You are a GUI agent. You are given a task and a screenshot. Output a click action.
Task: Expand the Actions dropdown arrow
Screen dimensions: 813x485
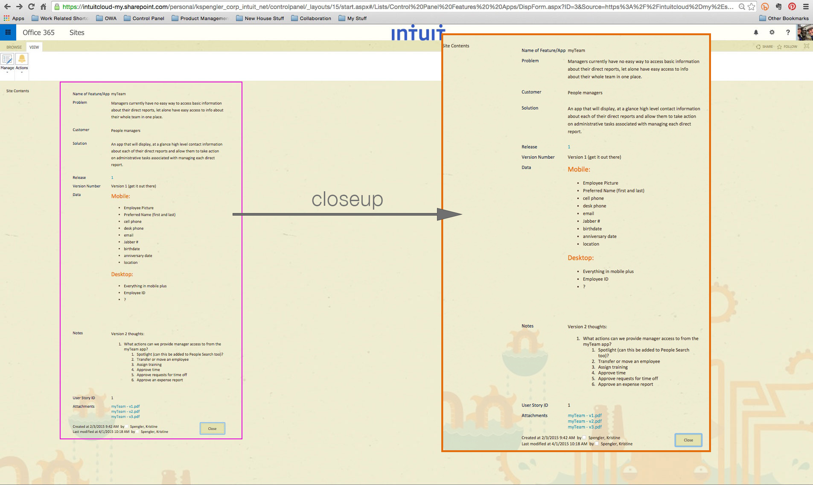point(21,73)
